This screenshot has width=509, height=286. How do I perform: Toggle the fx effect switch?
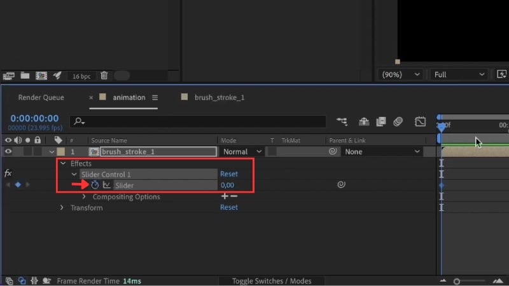click(x=8, y=173)
